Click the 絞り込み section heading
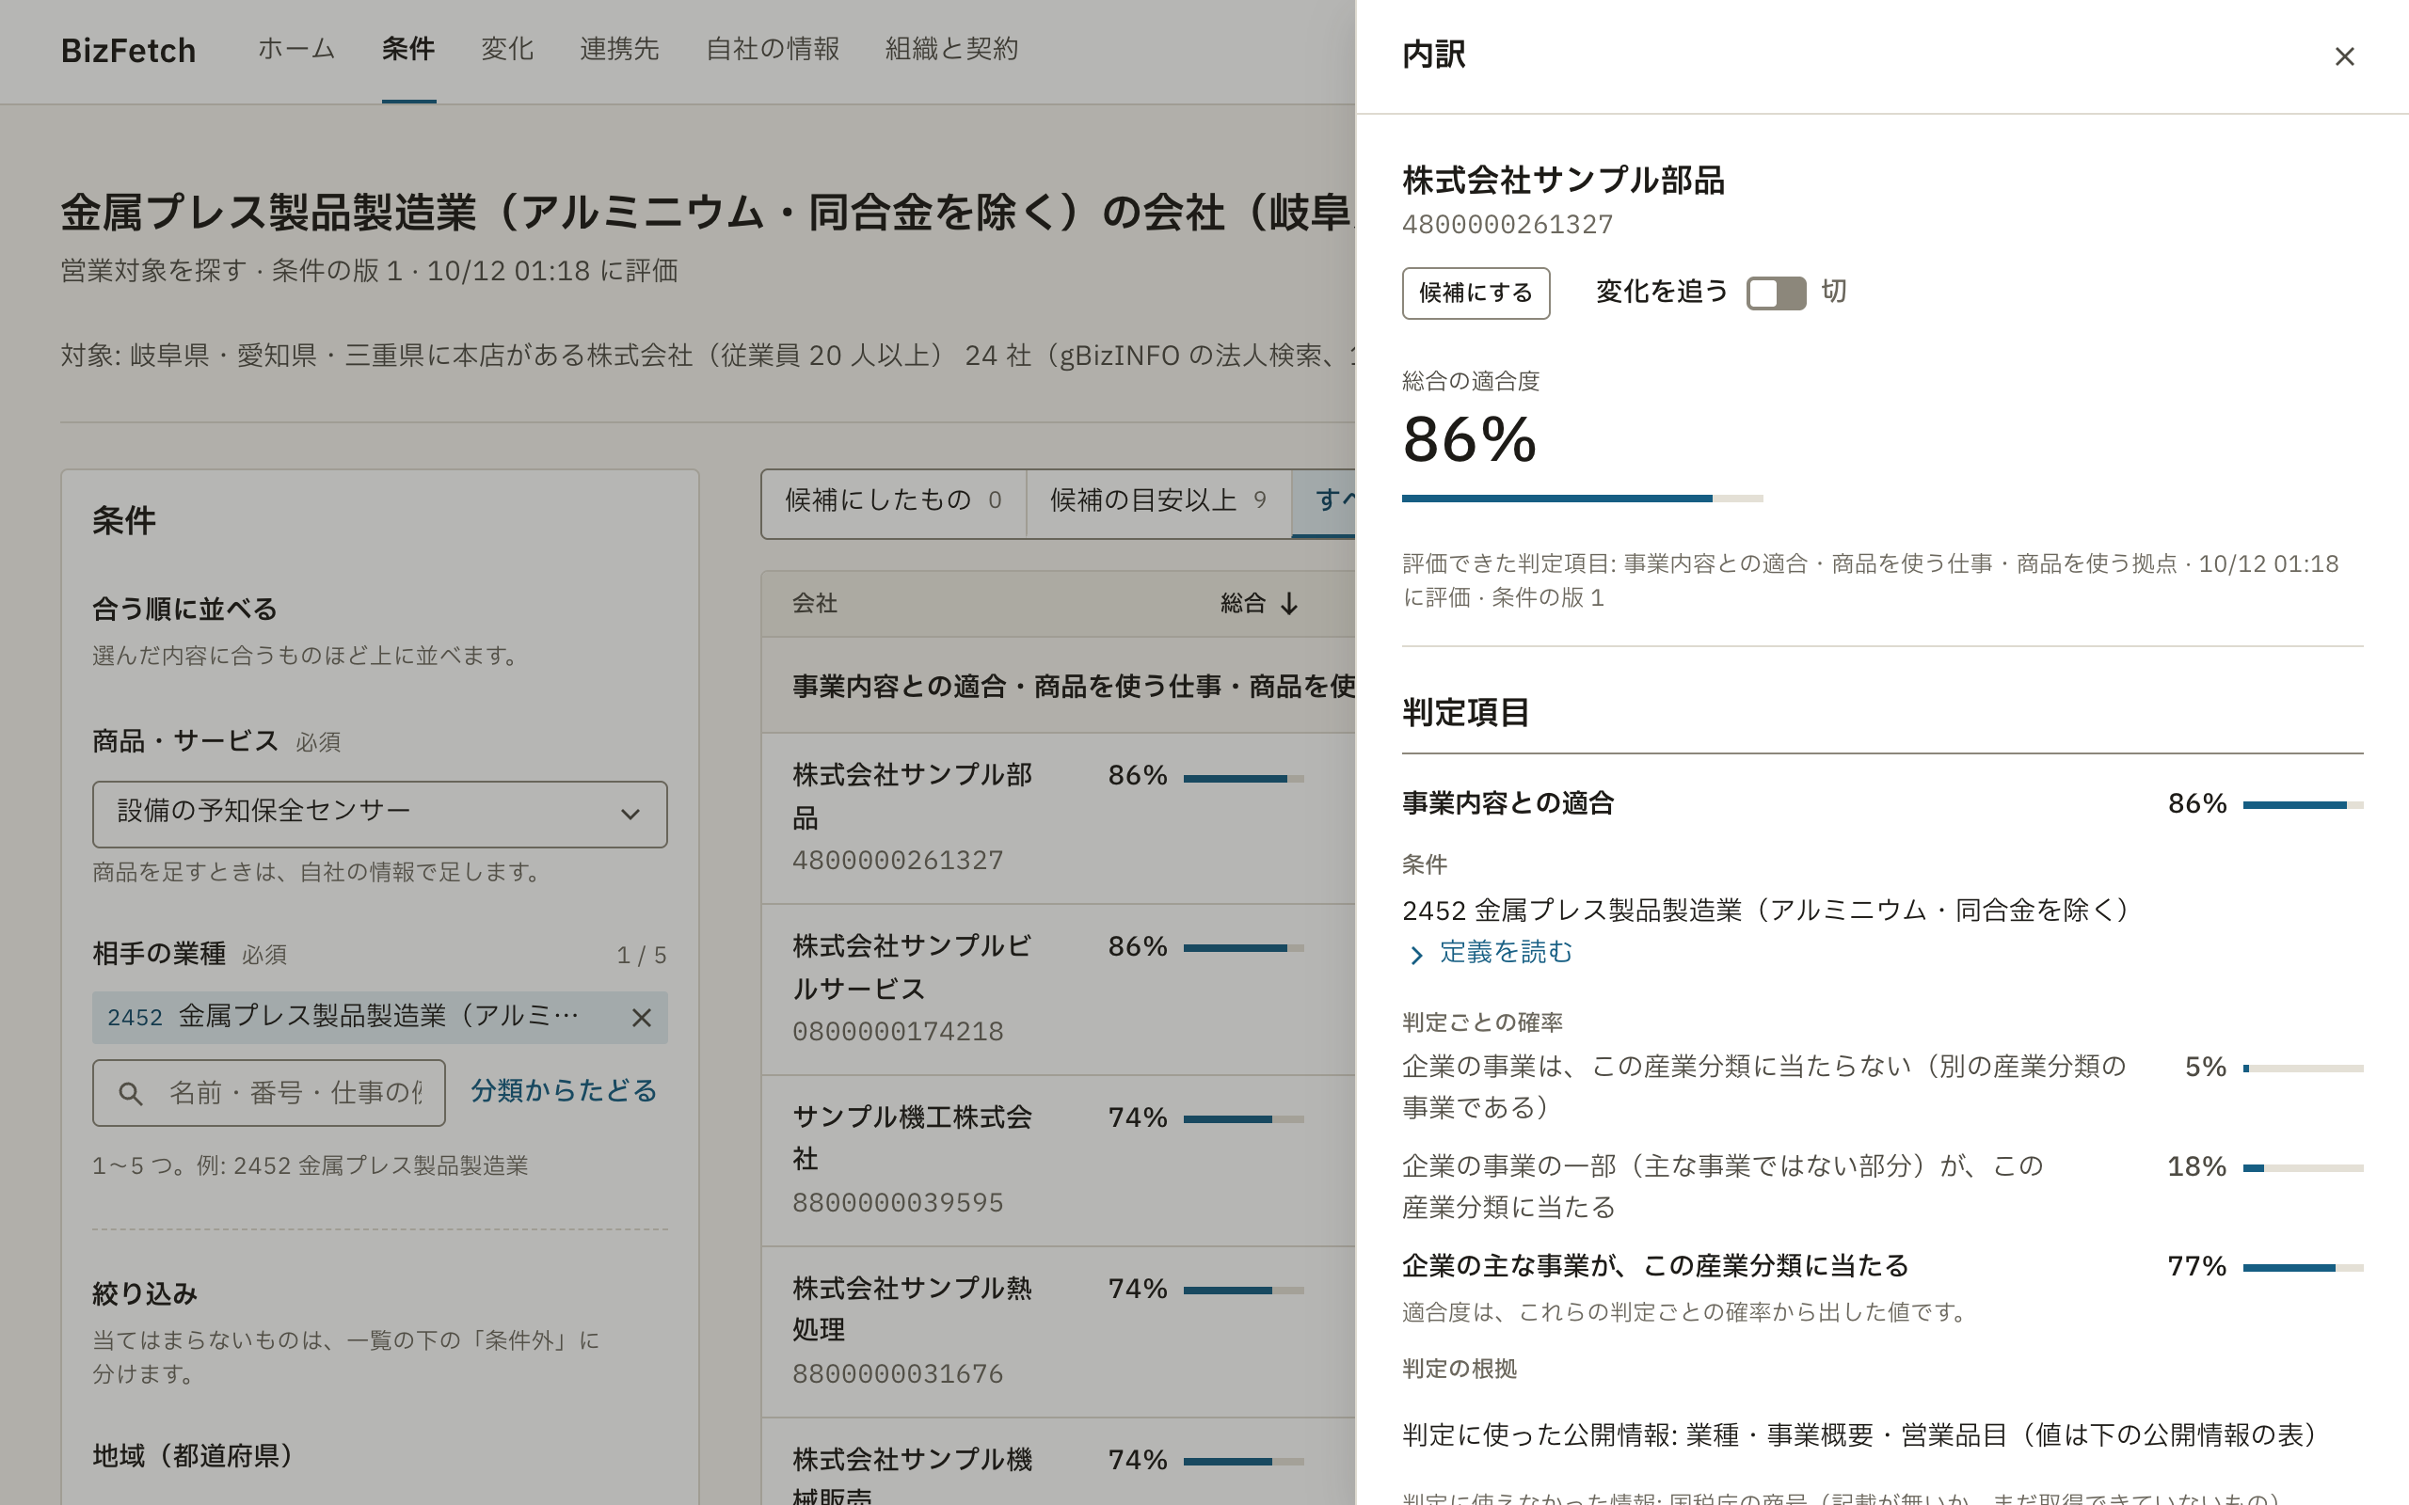This screenshot has width=2409, height=1505. (144, 1294)
